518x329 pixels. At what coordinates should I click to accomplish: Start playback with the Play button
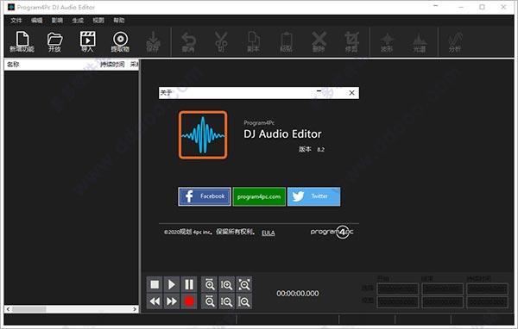172,284
